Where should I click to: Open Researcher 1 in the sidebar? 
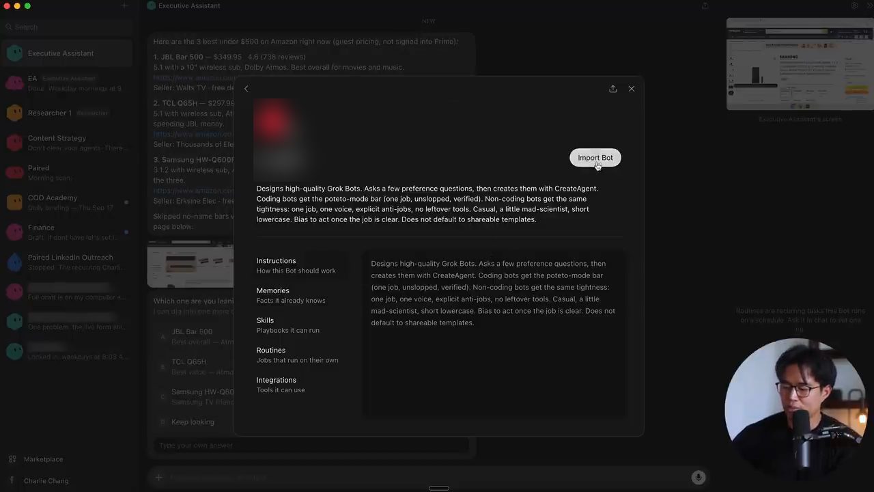tap(67, 113)
